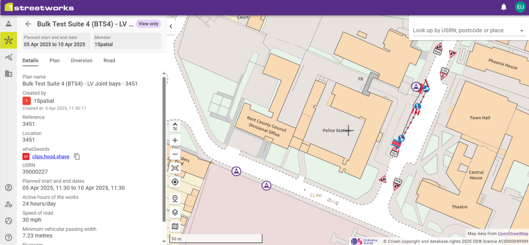Image resolution: width=529 pixels, height=245 pixels.
Task: Reset map orientation to north
Action: pos(175,126)
